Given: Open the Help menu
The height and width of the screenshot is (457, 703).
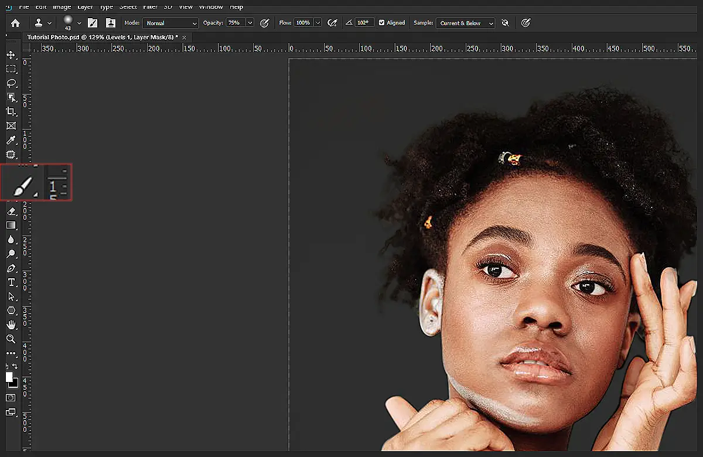Looking at the screenshot, I should (x=236, y=6).
